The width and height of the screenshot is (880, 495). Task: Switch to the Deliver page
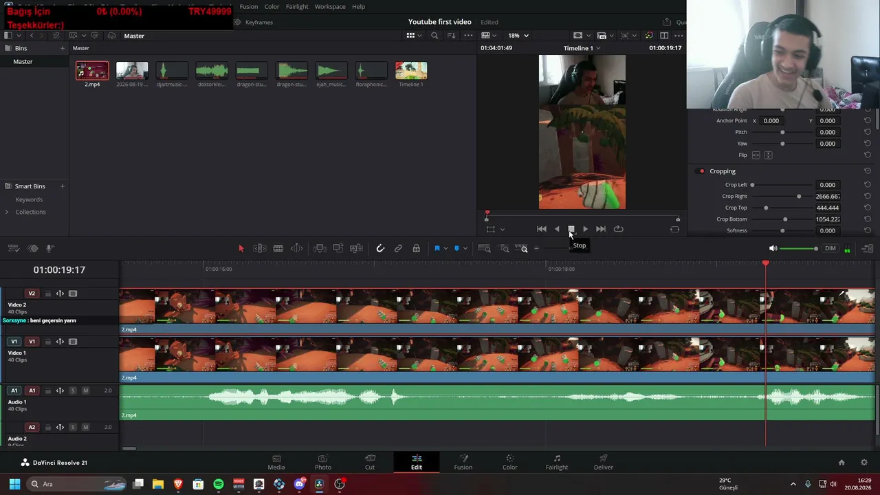click(x=604, y=462)
